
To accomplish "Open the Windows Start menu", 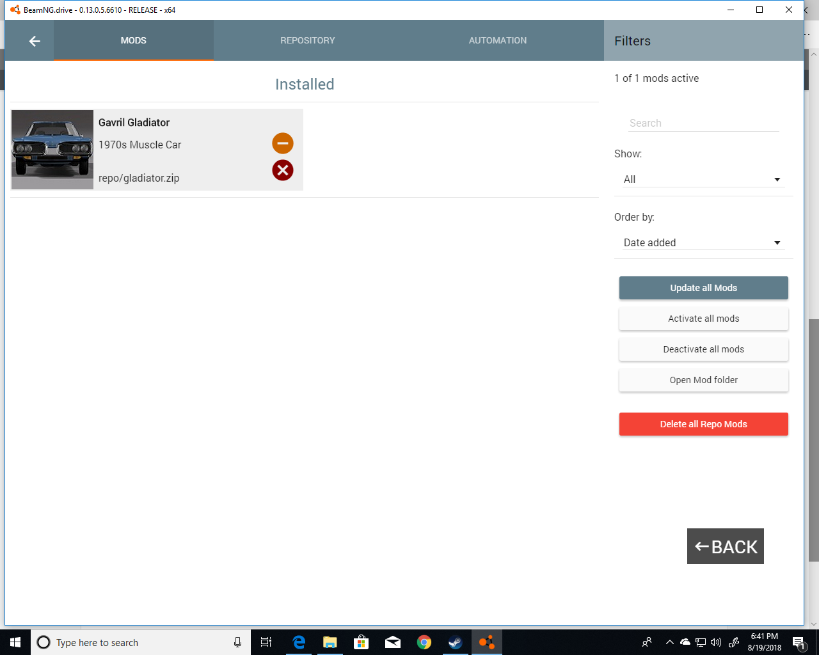I will tap(15, 642).
